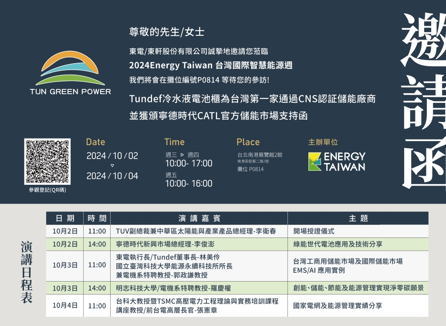Click the 10:00-17:00 opening hours
Screen dimensions: 446x326
pos(189,163)
